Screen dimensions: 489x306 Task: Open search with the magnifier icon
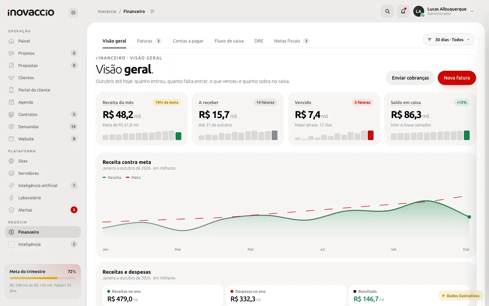(387, 11)
